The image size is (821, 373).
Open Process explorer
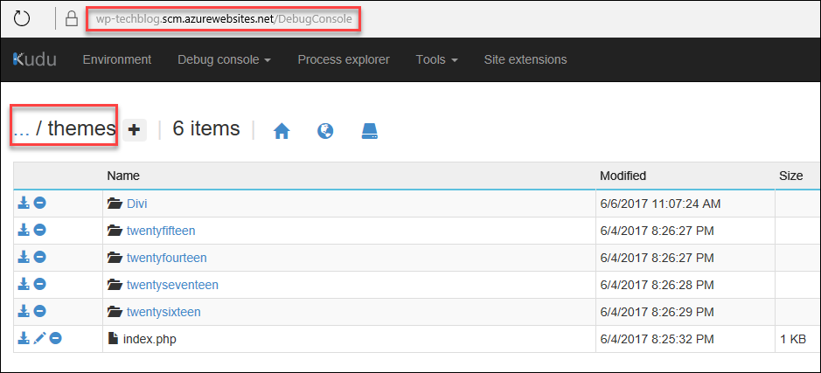click(344, 59)
